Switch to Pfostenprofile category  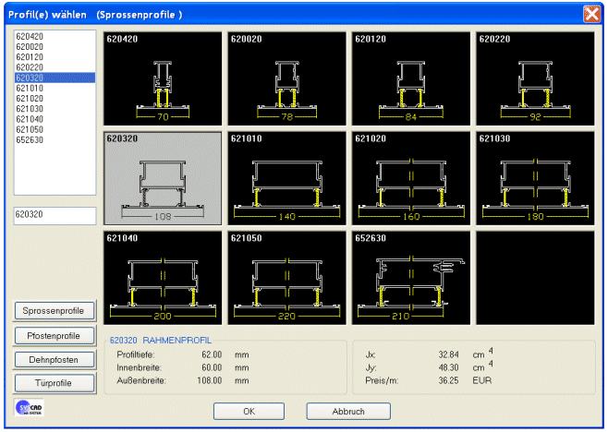click(54, 335)
